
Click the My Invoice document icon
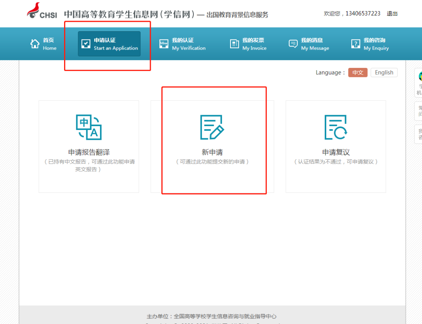tap(234, 44)
